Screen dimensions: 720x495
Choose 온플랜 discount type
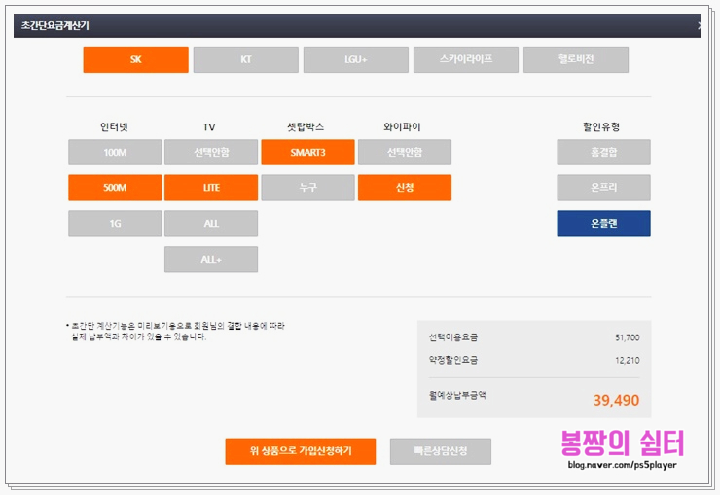coord(604,224)
